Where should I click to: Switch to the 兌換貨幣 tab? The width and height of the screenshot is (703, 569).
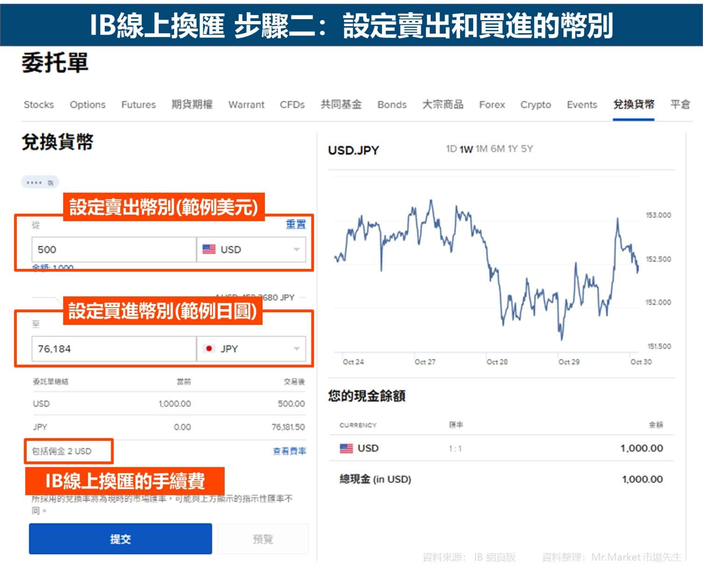pos(633,105)
